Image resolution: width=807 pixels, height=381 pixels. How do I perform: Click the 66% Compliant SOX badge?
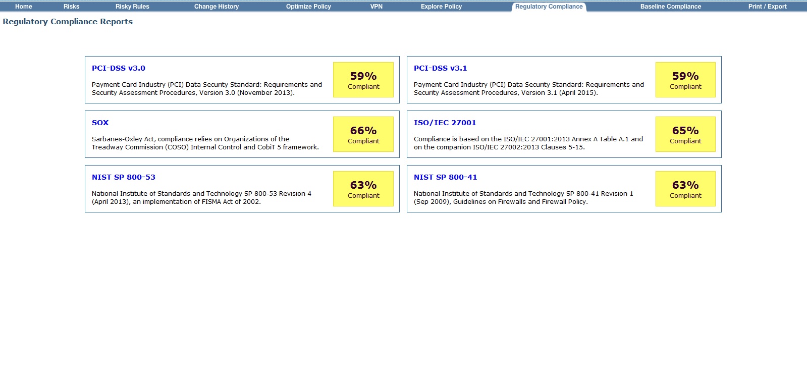click(x=363, y=134)
